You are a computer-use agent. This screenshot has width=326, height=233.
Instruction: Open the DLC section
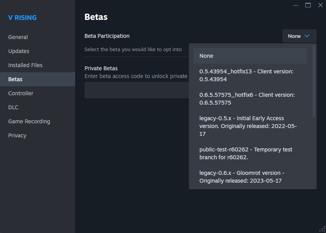(x=13, y=107)
